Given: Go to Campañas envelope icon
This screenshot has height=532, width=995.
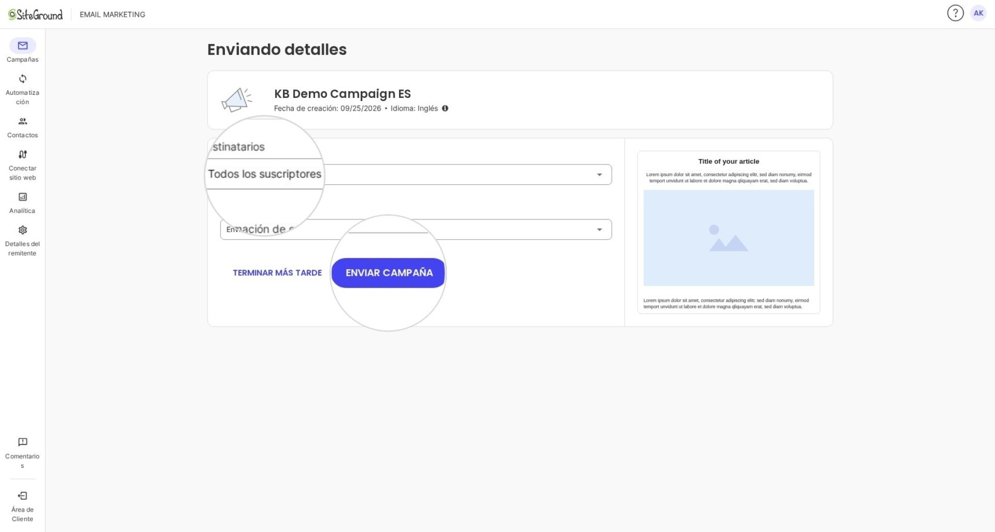Looking at the screenshot, I should (22, 45).
